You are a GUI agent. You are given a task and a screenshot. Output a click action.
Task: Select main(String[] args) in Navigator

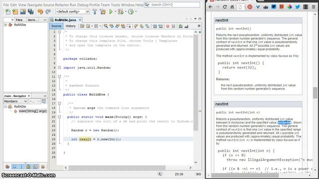pyautogui.click(x=32, y=111)
